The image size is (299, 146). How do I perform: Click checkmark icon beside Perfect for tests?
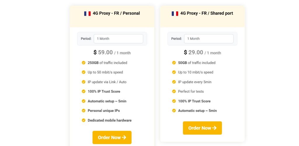point(174,91)
